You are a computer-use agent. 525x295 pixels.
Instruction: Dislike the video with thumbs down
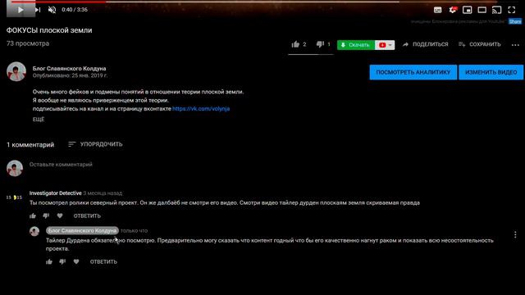(x=320, y=44)
